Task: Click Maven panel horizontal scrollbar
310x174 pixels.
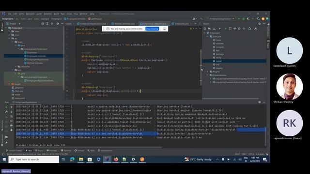Action: (231, 99)
